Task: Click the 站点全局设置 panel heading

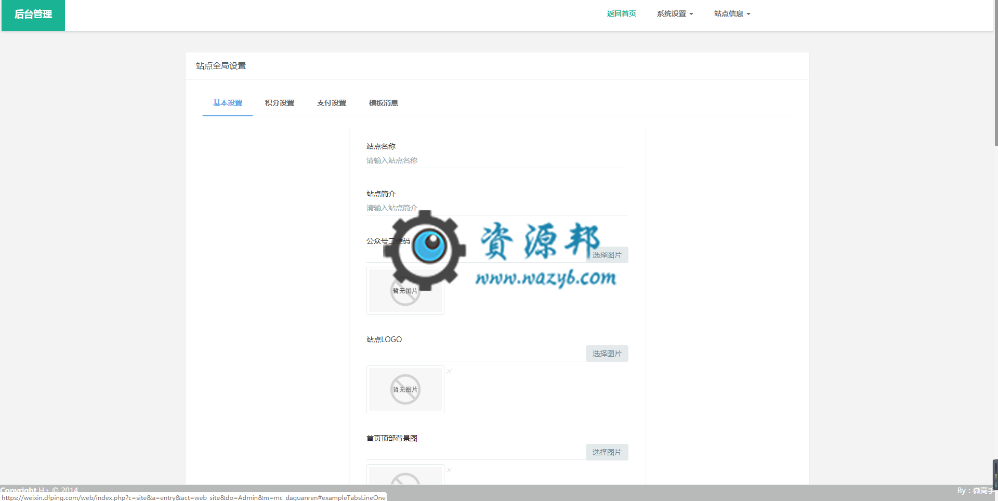Action: [x=221, y=66]
